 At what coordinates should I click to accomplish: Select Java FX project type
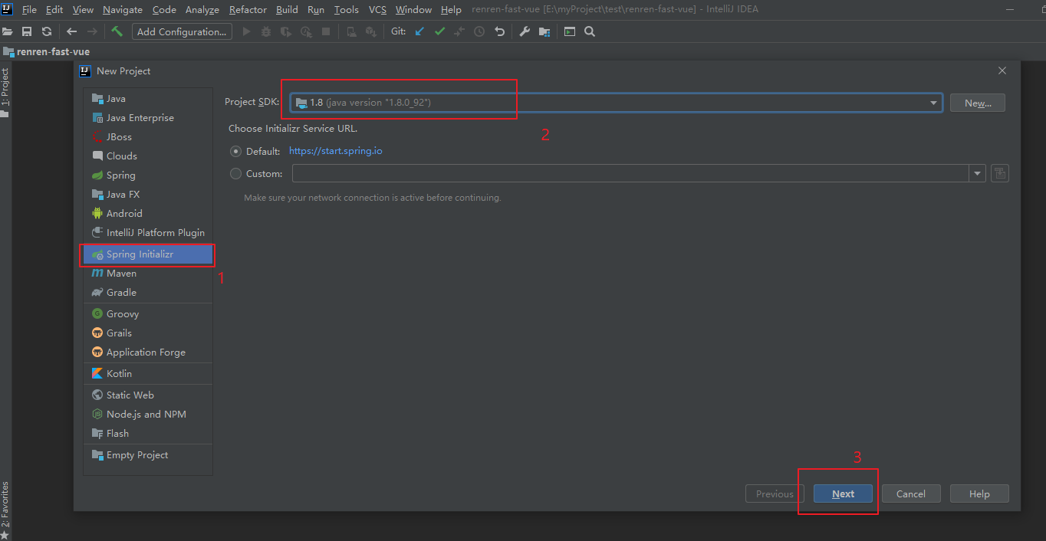(x=148, y=195)
